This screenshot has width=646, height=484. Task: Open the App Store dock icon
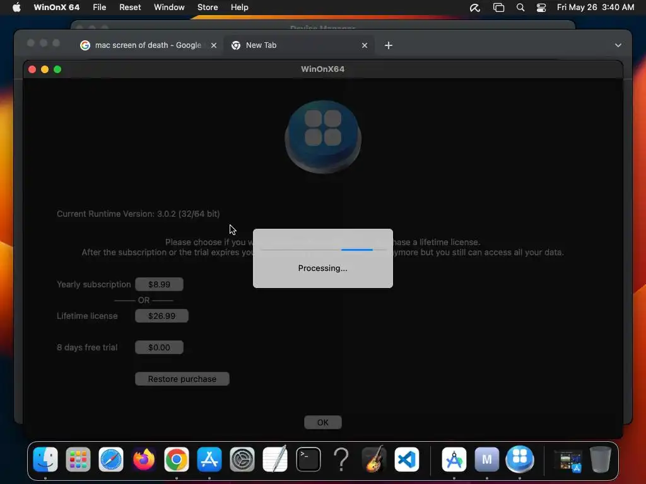[209, 459]
